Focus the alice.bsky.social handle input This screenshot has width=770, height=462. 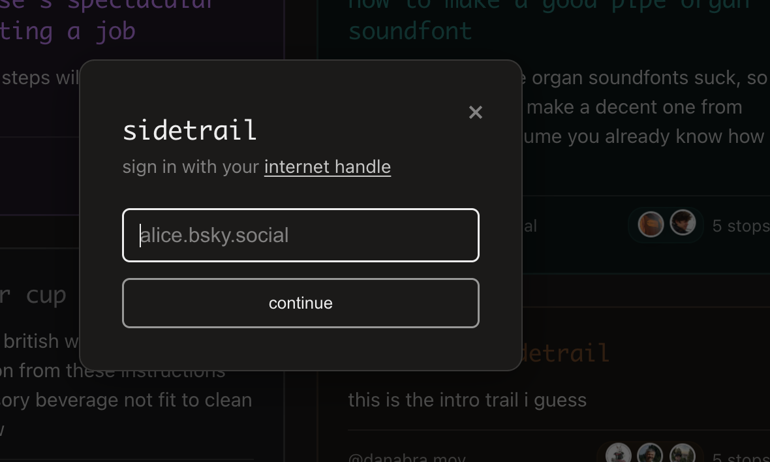[301, 236]
